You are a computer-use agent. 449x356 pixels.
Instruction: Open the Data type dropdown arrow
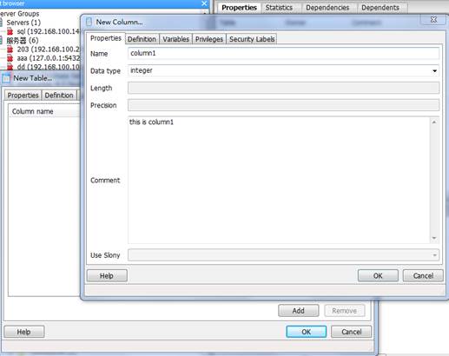click(434, 71)
